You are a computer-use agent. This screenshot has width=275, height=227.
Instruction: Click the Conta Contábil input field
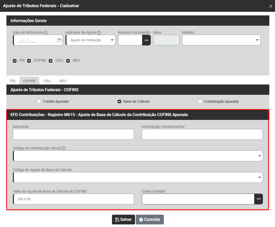coord(198,199)
